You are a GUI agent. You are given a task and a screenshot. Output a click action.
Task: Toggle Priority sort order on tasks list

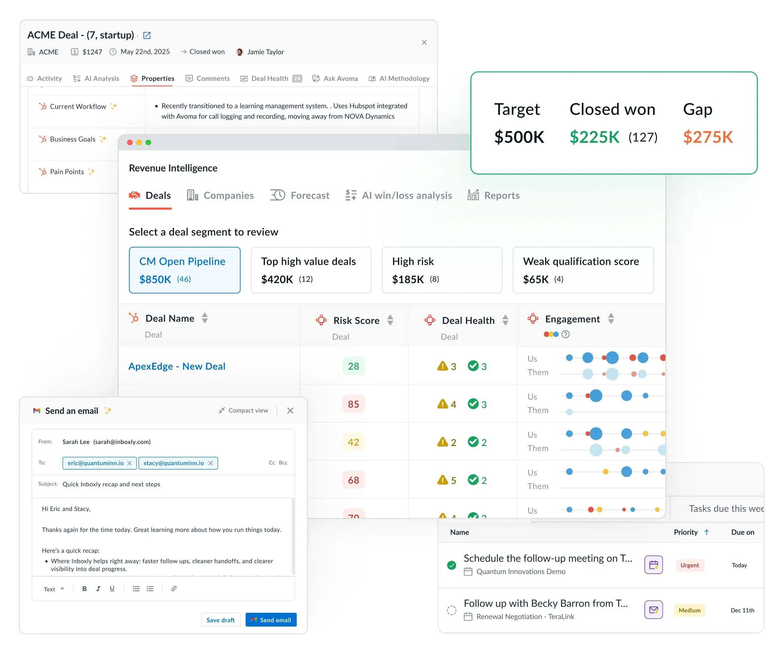[706, 533]
